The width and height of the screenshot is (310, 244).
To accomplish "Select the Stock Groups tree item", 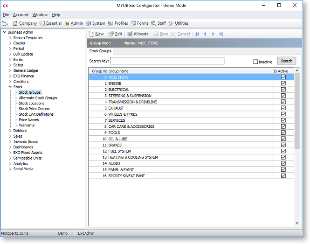I will (x=30, y=92).
